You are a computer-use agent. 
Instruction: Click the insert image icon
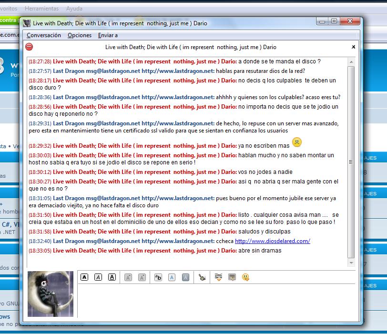pyautogui.click(x=232, y=277)
